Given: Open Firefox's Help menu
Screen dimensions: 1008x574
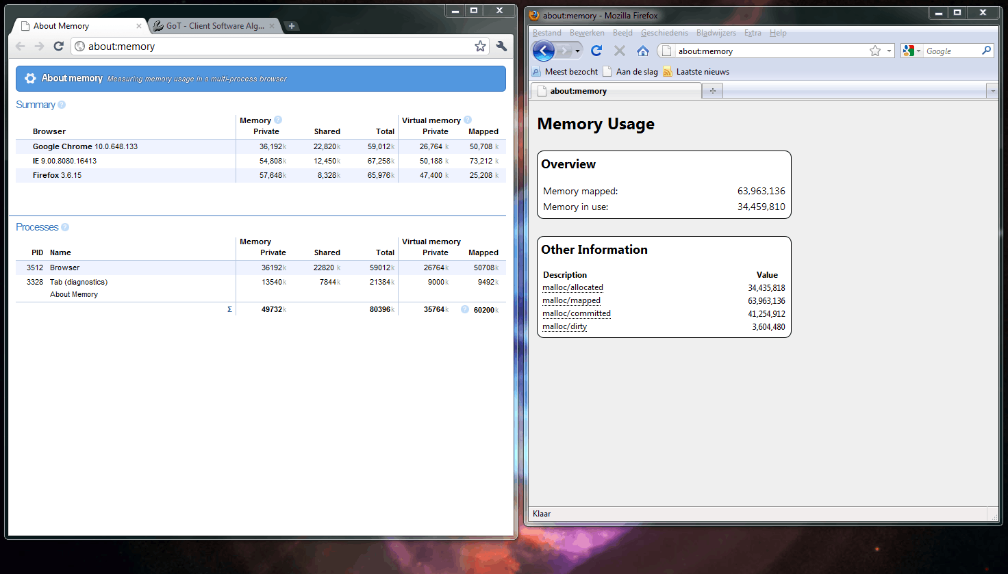Looking at the screenshot, I should 778,33.
